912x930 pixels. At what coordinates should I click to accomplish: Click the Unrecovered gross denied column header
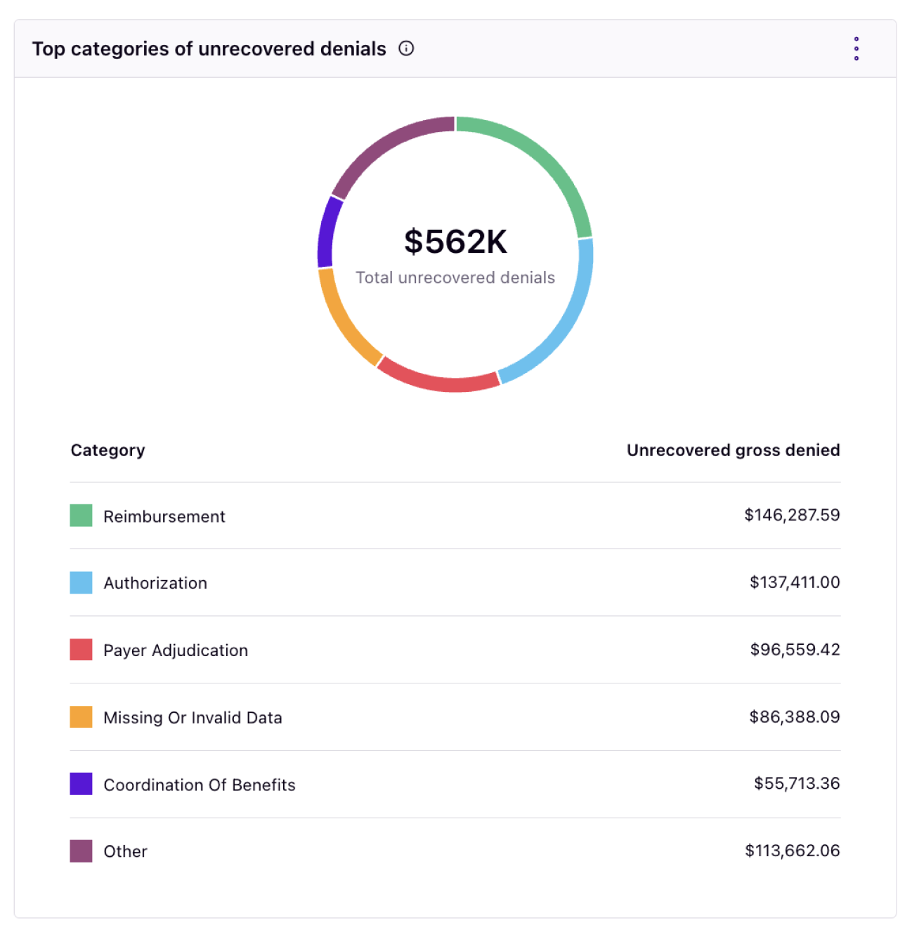733,450
